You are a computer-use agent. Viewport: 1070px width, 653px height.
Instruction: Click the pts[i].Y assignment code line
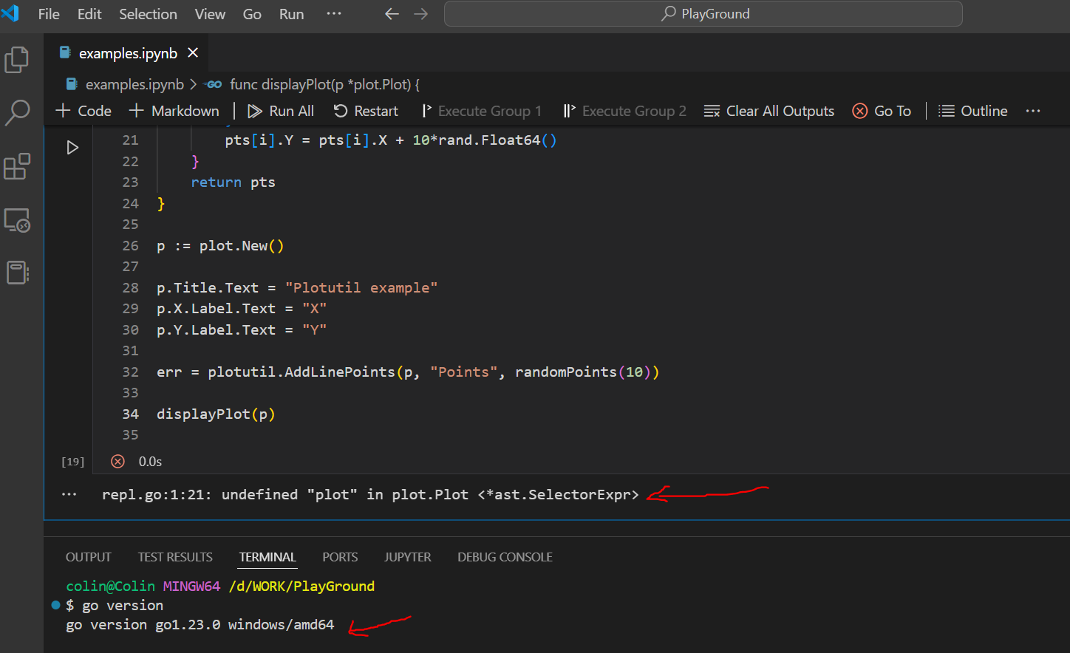[391, 140]
